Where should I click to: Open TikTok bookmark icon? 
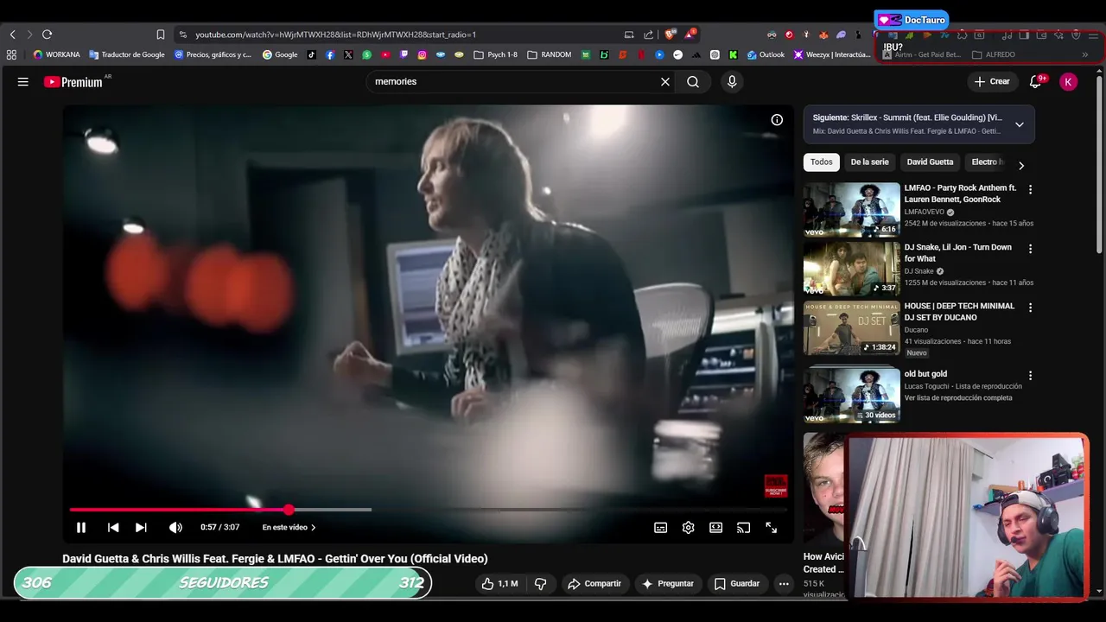click(312, 54)
